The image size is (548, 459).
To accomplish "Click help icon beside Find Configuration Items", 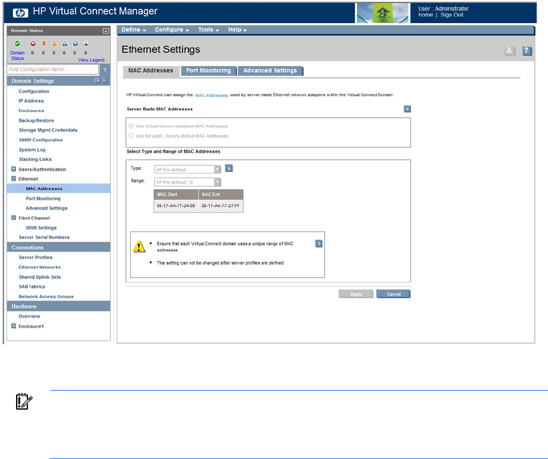I will pos(105,70).
